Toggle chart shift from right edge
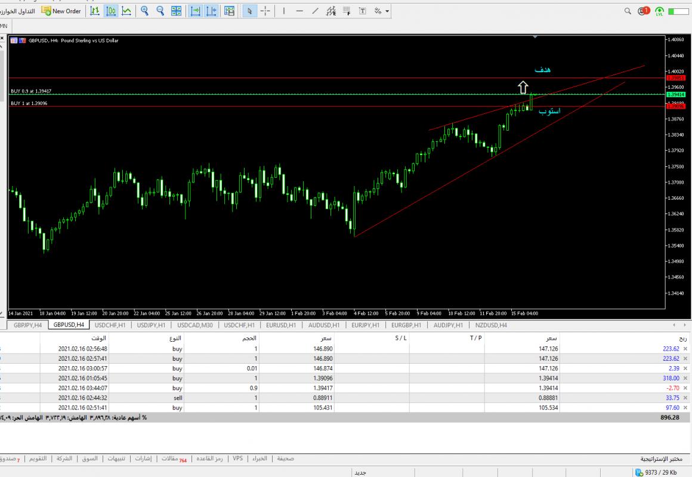692x477 pixels. tap(211, 11)
